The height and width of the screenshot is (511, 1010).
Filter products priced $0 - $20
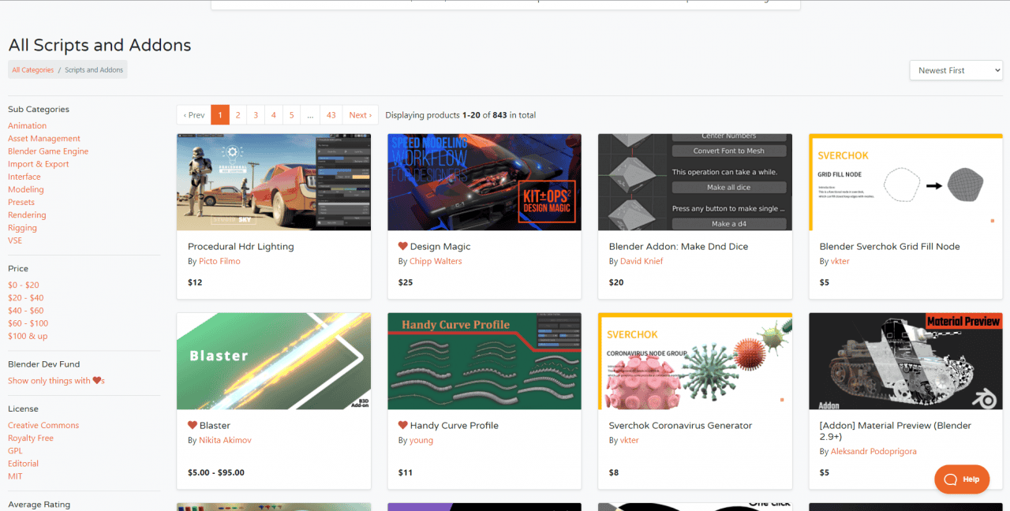(x=24, y=285)
